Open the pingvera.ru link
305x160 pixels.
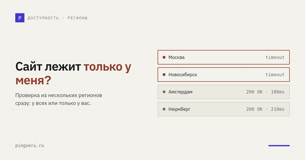29,146
